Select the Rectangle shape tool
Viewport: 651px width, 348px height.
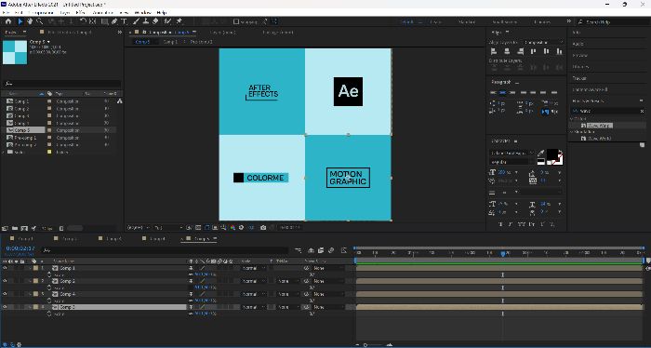tap(105, 21)
